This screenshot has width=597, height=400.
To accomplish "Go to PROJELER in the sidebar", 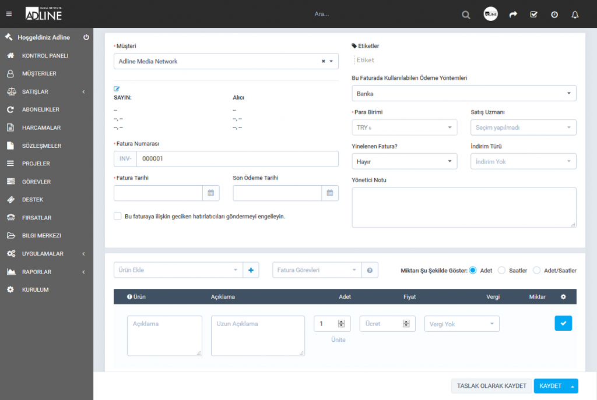I will point(36,164).
